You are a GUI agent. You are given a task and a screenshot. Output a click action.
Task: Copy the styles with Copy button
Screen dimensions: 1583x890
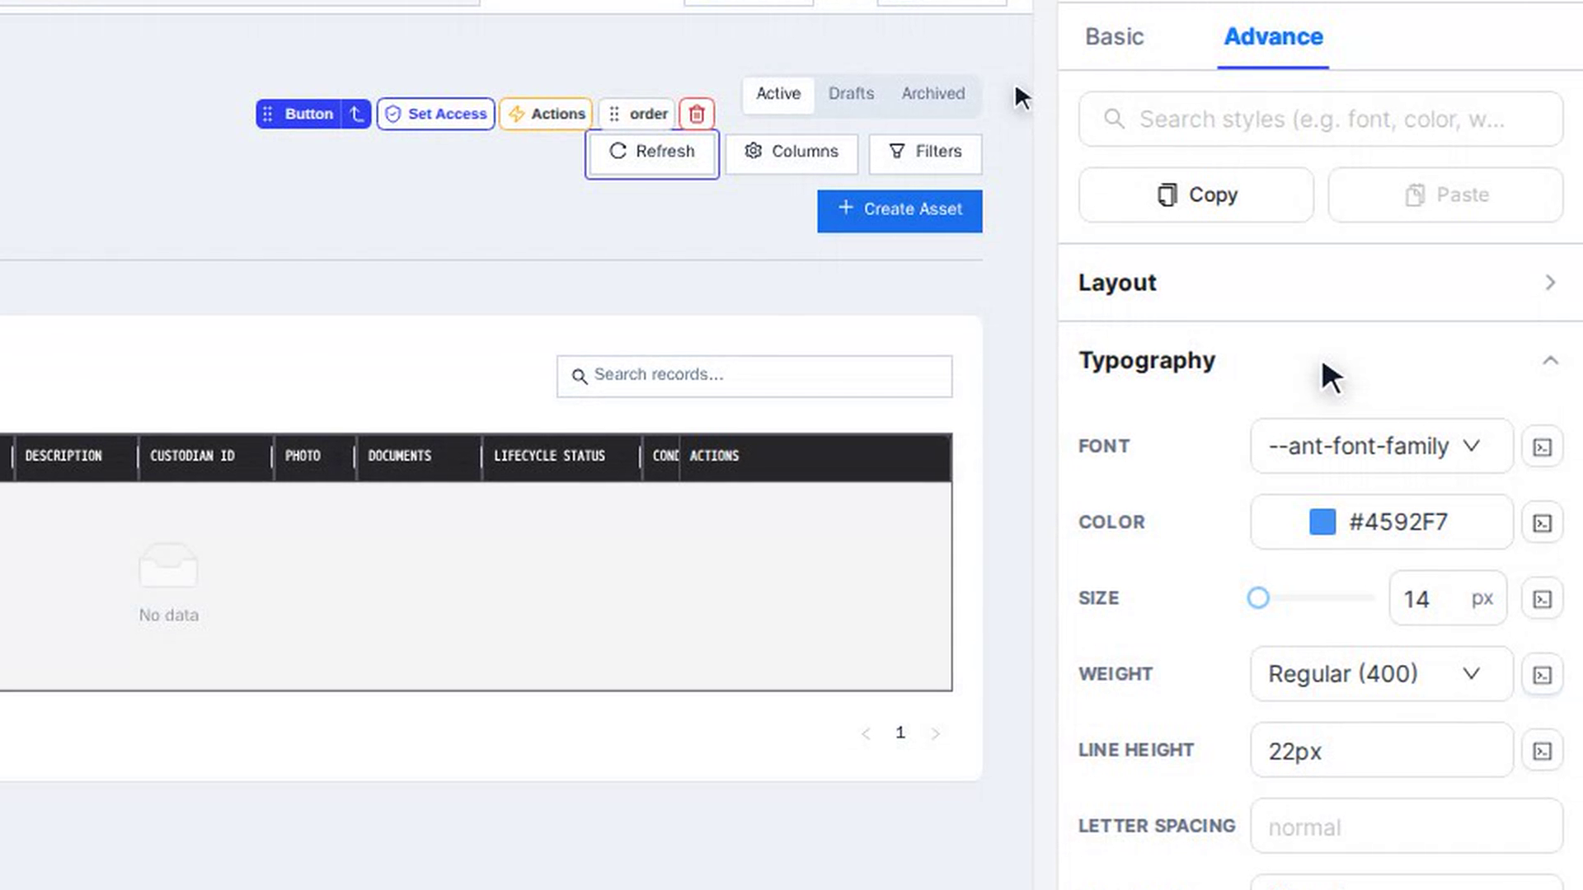pyautogui.click(x=1196, y=194)
